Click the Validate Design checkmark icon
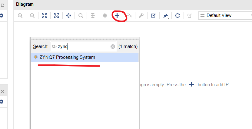The image size is (252, 129). (153, 15)
